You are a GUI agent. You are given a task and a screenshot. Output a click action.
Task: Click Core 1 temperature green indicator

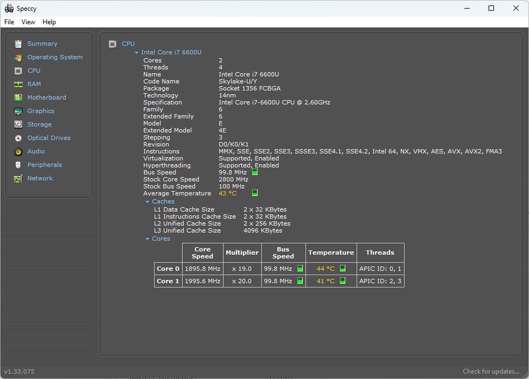pyautogui.click(x=343, y=281)
